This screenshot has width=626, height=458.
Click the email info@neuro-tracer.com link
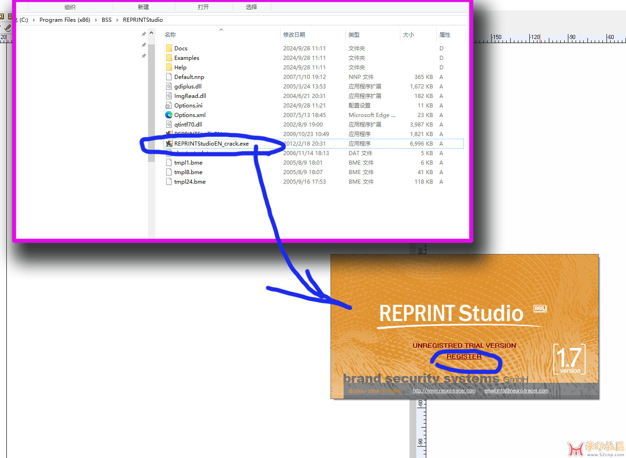click(516, 390)
